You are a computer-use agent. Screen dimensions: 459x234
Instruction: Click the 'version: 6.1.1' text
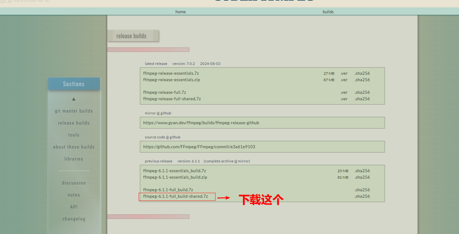[x=189, y=161]
